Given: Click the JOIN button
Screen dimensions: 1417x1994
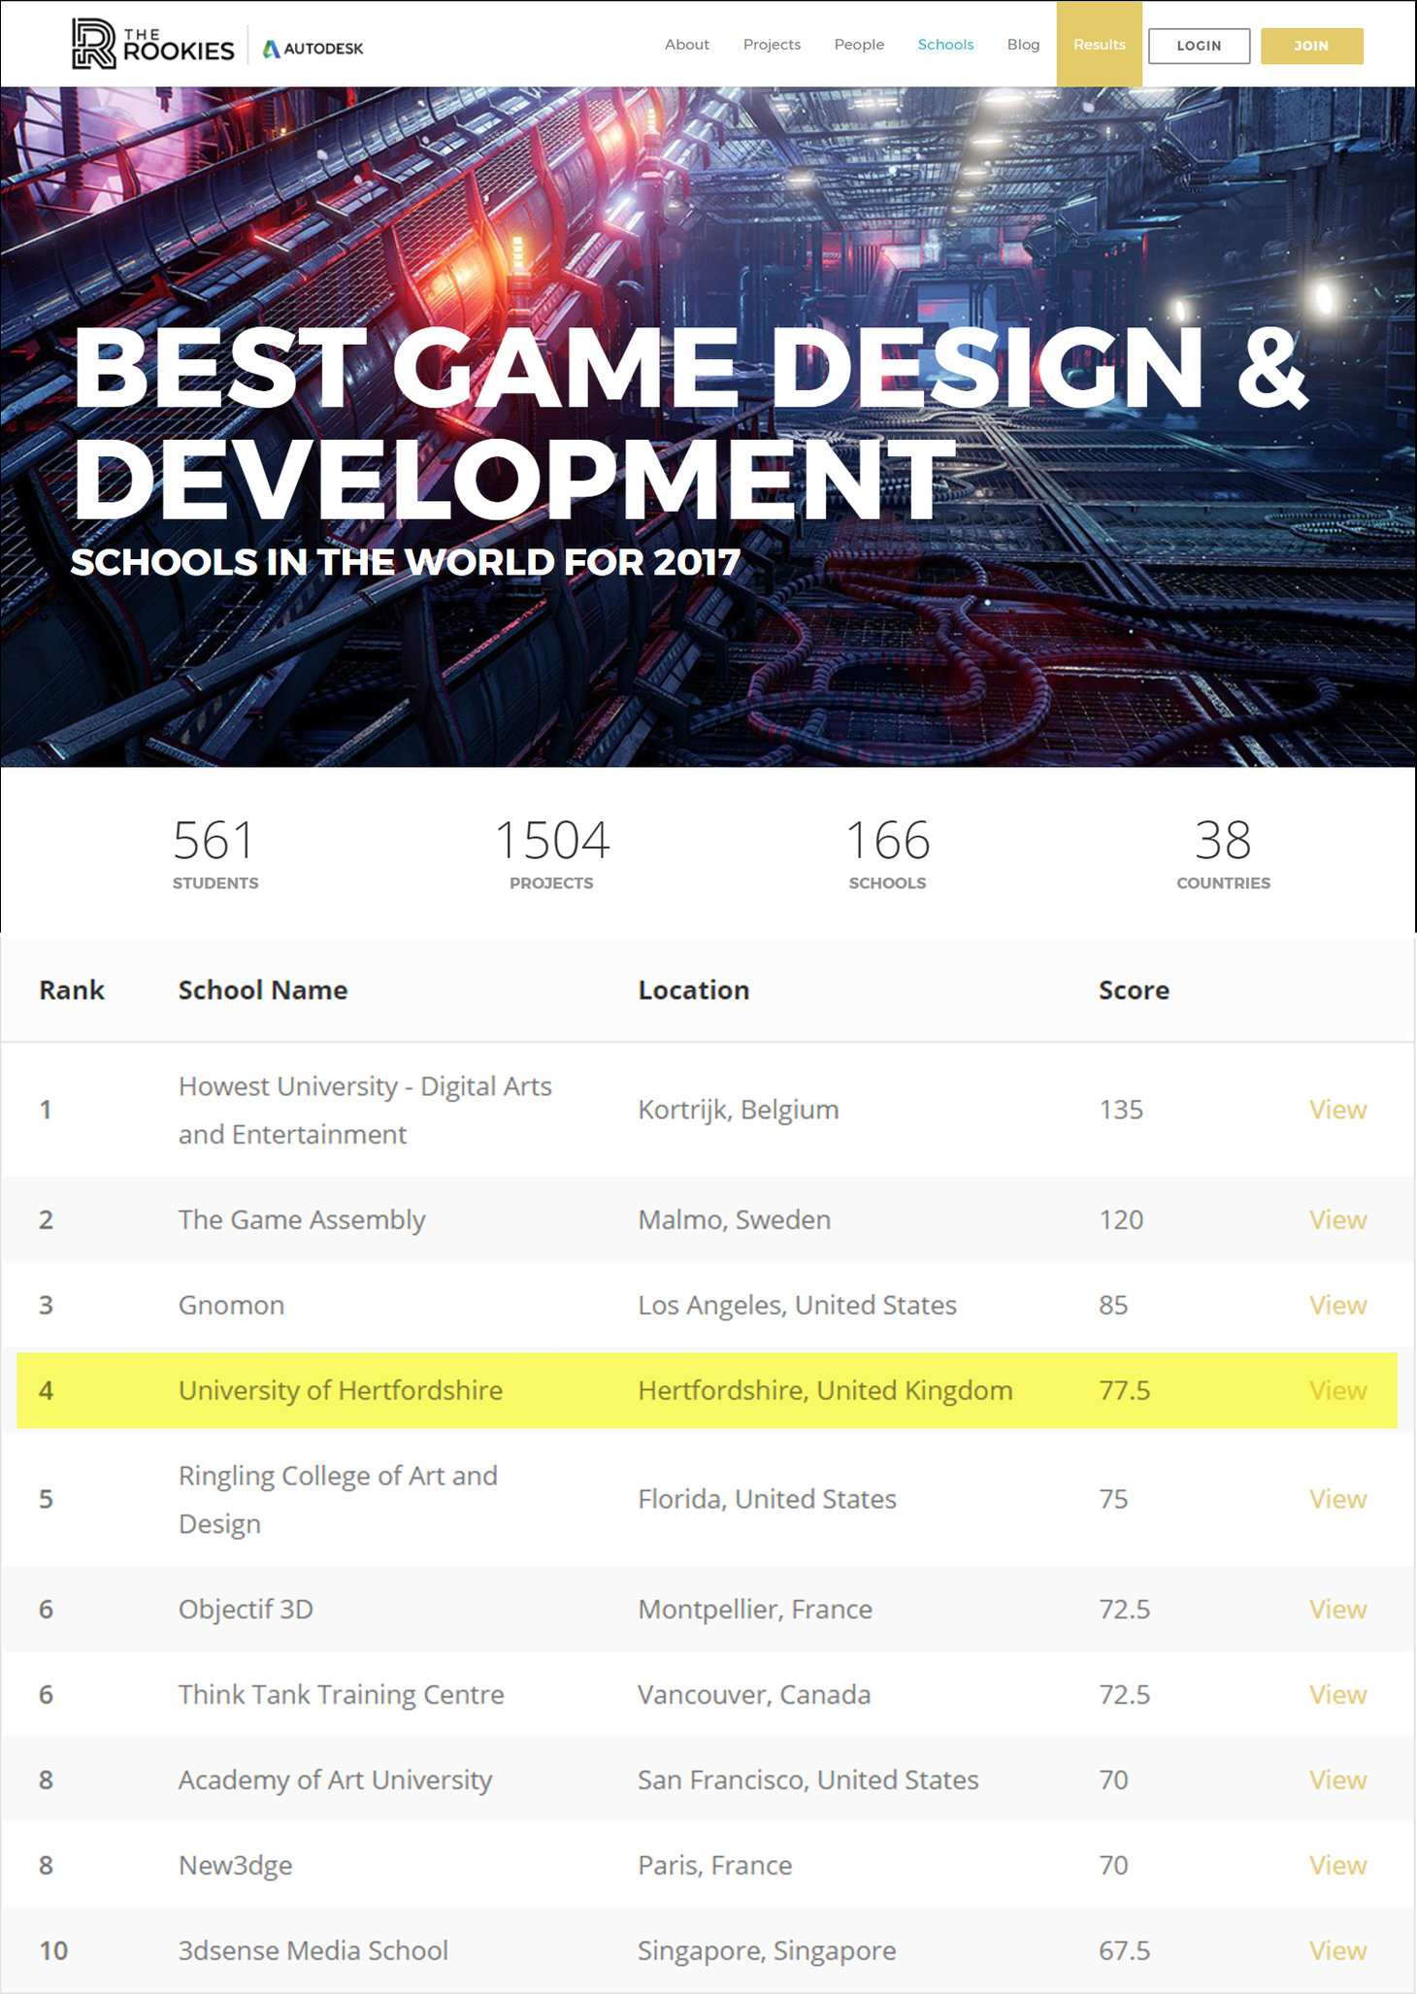Looking at the screenshot, I should 1311,46.
